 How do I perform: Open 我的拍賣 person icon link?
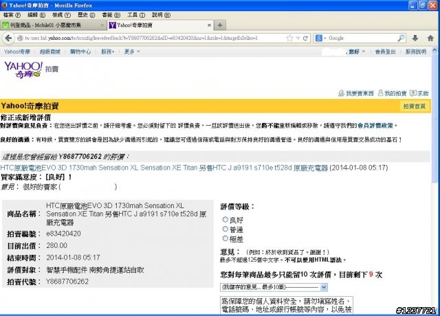point(392,93)
